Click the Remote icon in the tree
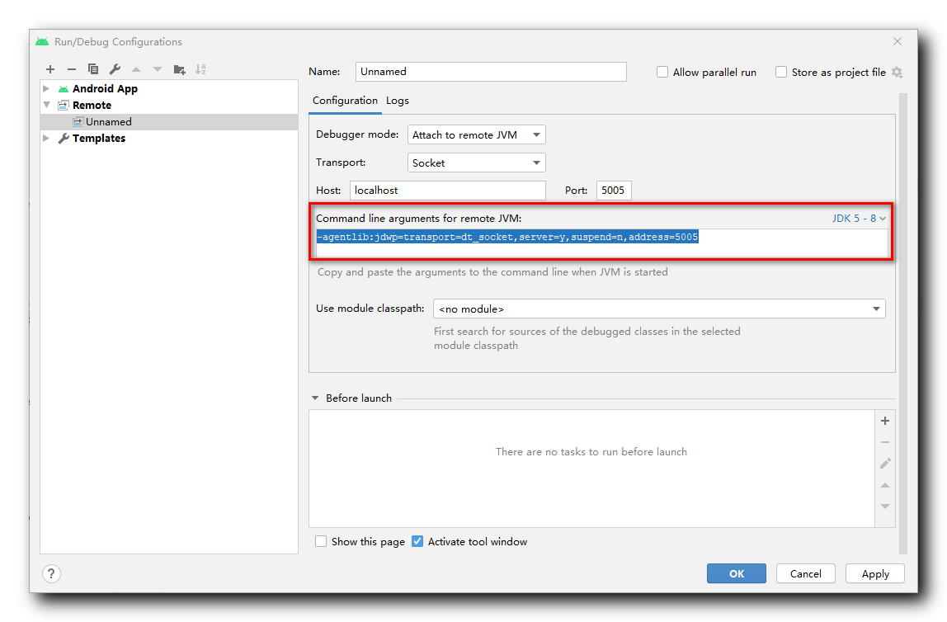The width and height of the screenshot is (947, 622). click(64, 105)
